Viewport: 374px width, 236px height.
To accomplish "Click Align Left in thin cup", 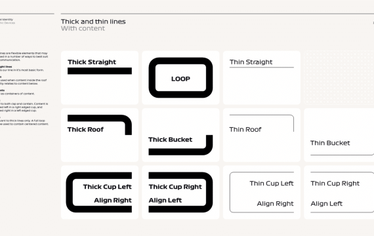I will (327, 204).
